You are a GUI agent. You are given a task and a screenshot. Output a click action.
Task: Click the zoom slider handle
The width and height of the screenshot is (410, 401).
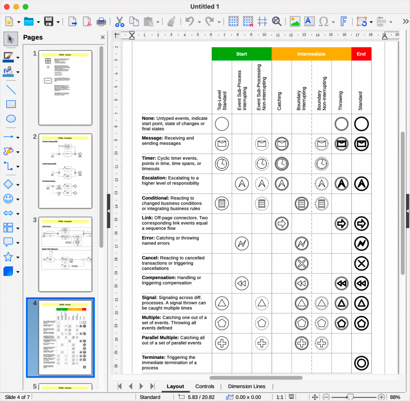click(350, 397)
